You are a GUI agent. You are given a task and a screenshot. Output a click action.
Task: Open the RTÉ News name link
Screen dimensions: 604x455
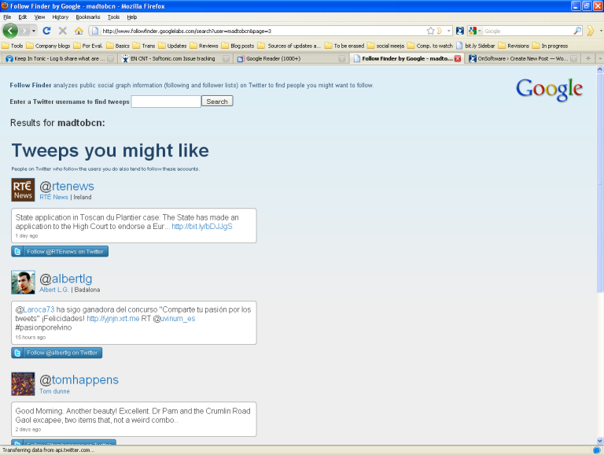tap(53, 197)
